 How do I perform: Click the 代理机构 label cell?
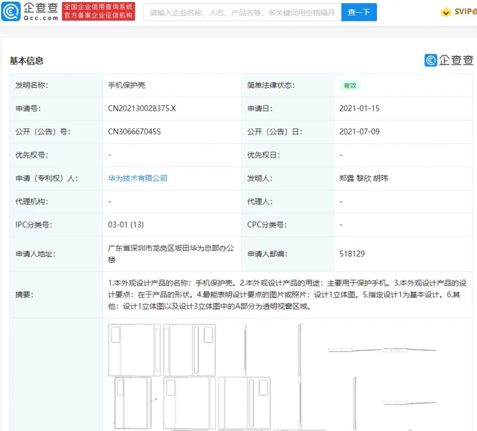click(56, 202)
